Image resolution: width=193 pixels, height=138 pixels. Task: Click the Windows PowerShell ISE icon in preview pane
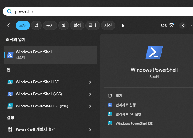110,123
